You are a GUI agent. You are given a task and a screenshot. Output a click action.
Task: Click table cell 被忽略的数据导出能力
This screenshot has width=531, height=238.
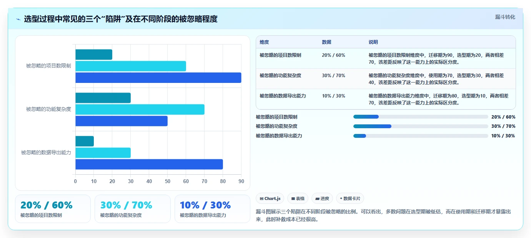pos(283,96)
